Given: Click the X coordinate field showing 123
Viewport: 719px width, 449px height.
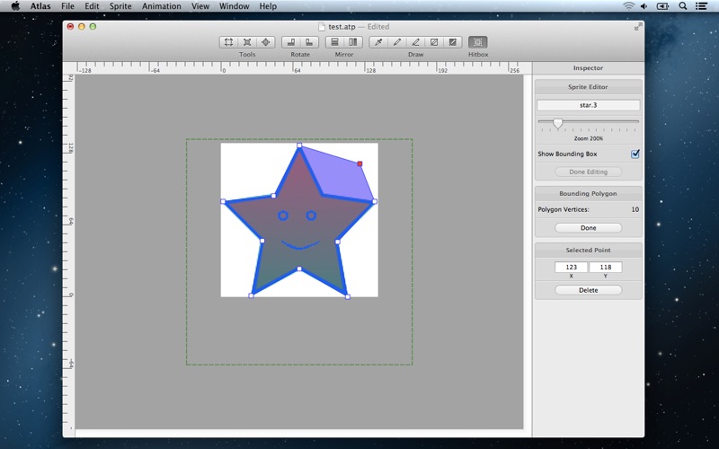Looking at the screenshot, I should point(571,267).
